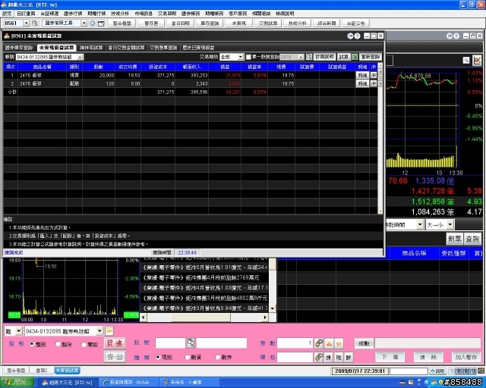This screenshot has height=388, width=486.
Task: Open the 0561 code dropdown arrow
Action: (x=26, y=23)
